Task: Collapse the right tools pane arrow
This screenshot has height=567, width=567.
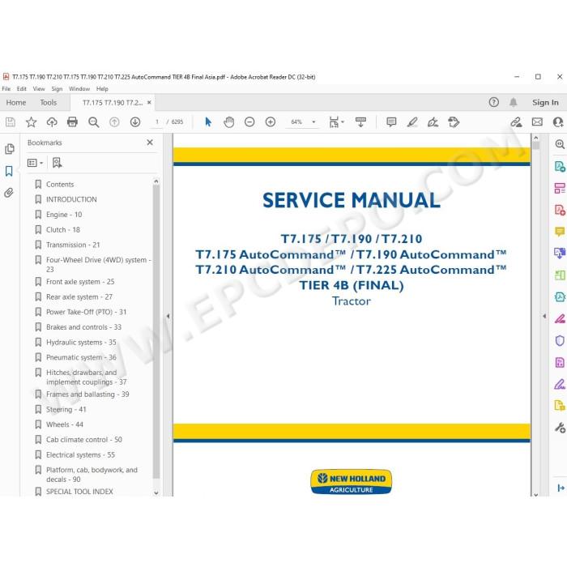Action: pyautogui.click(x=544, y=316)
